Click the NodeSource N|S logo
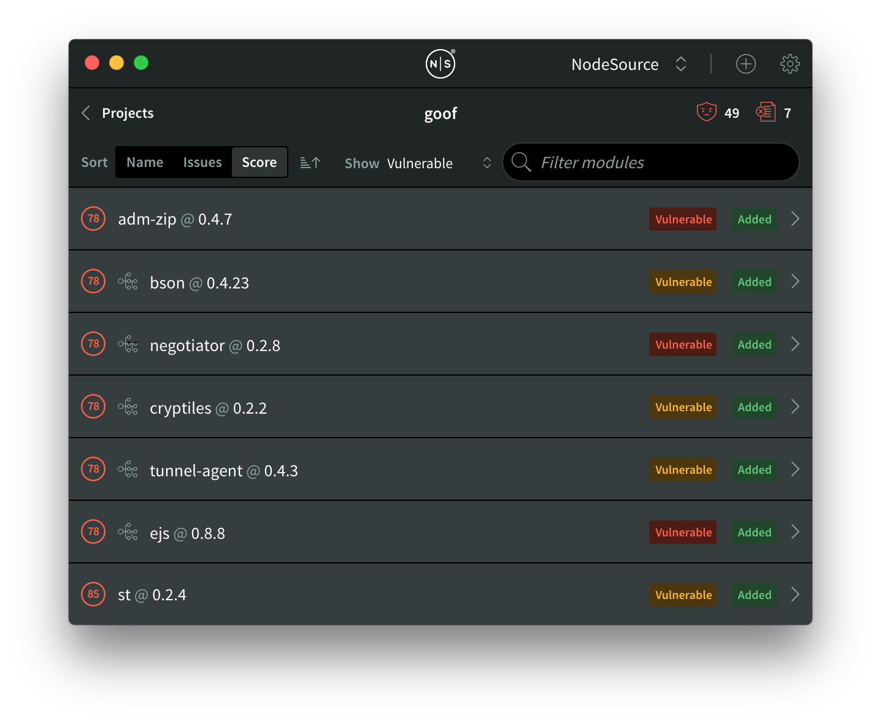The height and width of the screenshot is (723, 881). tap(440, 64)
